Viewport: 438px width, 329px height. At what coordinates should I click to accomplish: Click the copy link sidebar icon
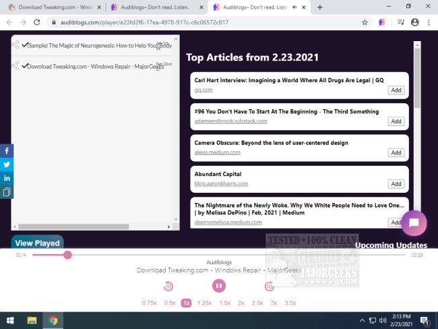pos(7,191)
